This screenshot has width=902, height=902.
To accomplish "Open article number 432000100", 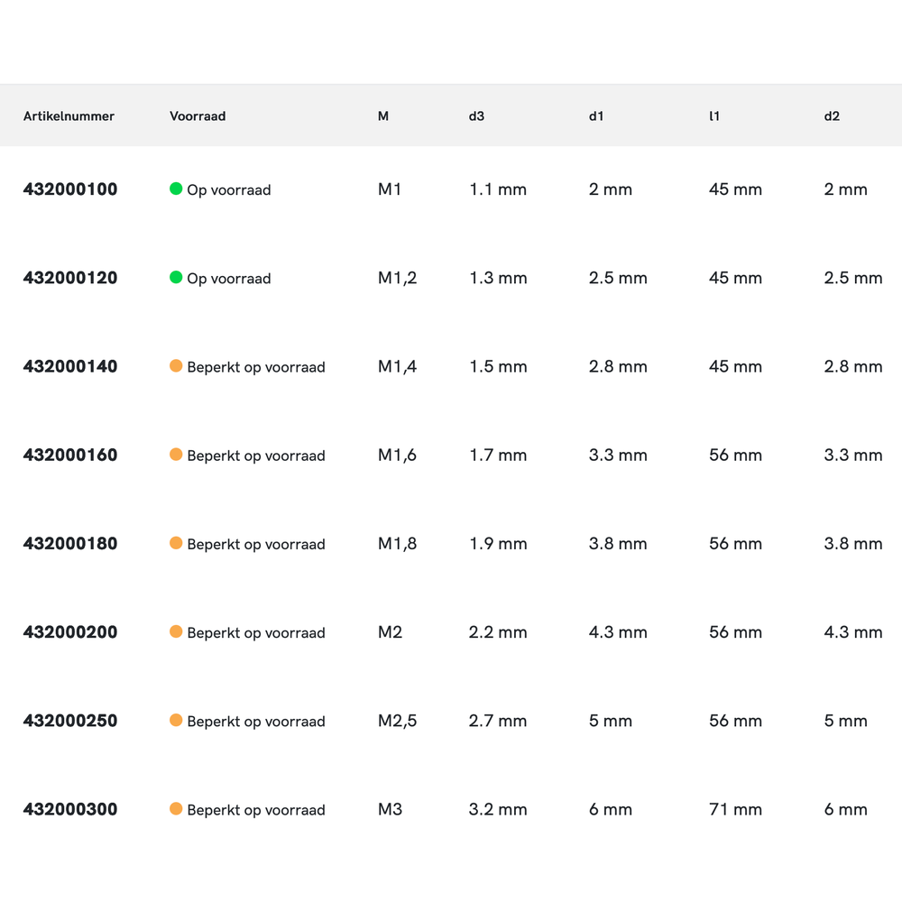I will coord(70,189).
